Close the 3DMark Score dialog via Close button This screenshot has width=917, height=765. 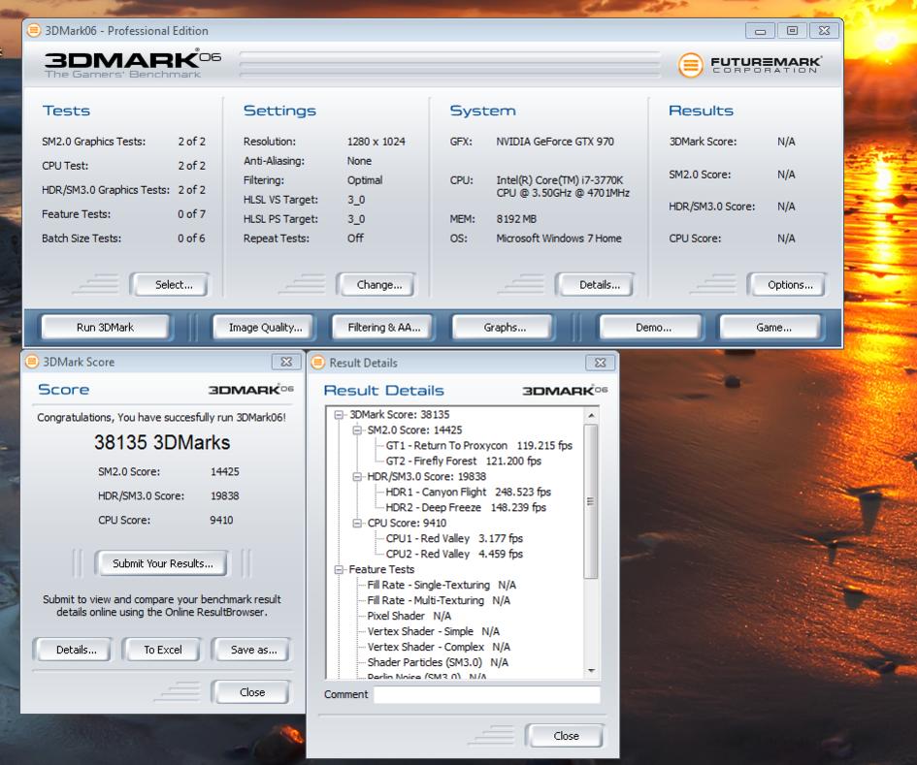coord(251,692)
